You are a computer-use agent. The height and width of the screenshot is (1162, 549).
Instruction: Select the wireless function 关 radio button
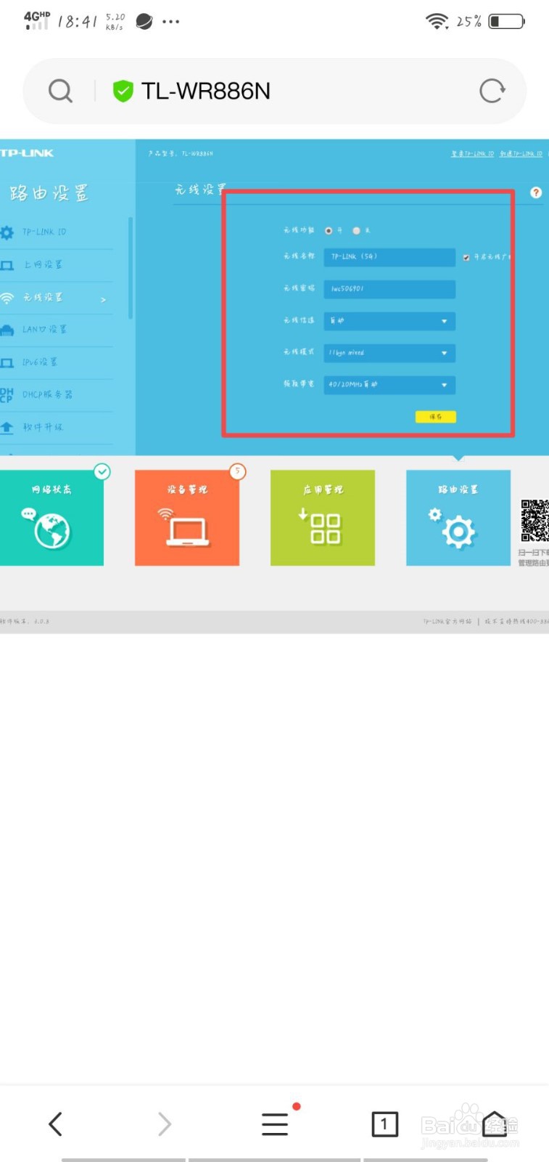[x=356, y=230]
